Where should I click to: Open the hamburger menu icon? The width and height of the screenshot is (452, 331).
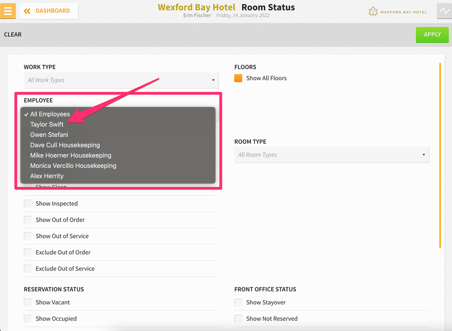coord(8,11)
